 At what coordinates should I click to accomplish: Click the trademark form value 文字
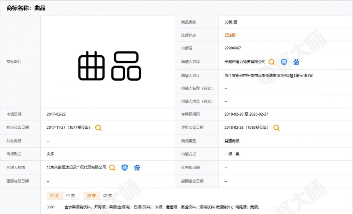click(x=50, y=154)
